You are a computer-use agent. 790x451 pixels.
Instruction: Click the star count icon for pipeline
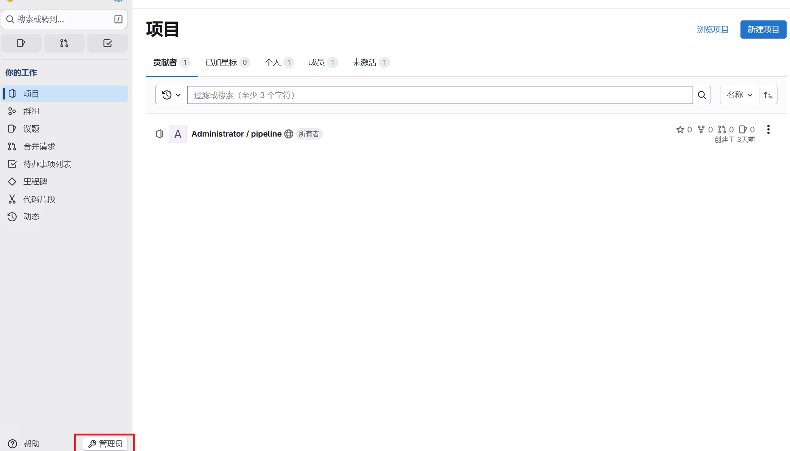tap(680, 129)
